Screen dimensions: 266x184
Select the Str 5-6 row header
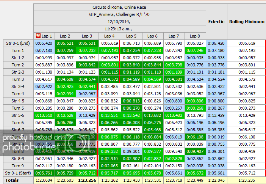[x=18, y=115]
